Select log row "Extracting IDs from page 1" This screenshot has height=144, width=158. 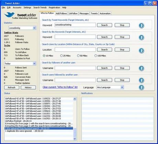39,123
